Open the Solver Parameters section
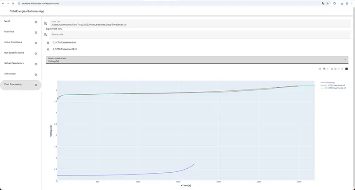Viewport: 355px width, 190px height. pos(14,63)
